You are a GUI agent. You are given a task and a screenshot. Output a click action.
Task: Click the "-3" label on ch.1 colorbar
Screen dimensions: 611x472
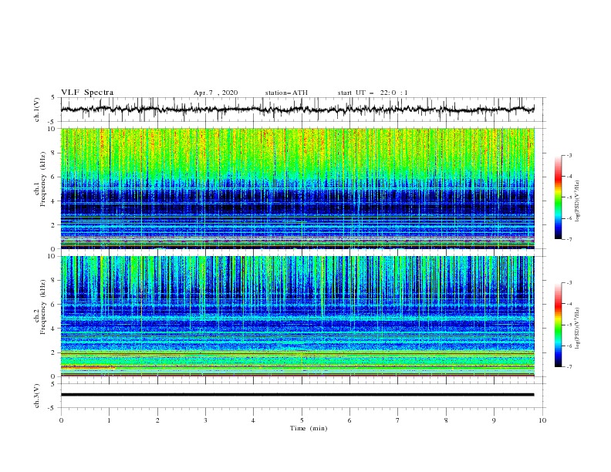coord(569,155)
